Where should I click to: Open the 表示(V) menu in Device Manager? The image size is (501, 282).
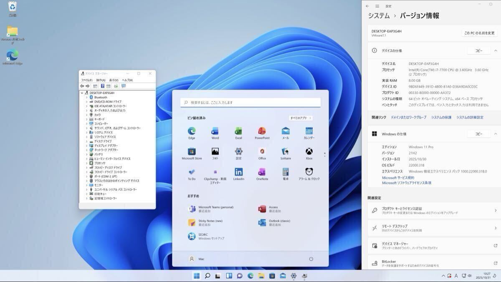tap(114, 80)
